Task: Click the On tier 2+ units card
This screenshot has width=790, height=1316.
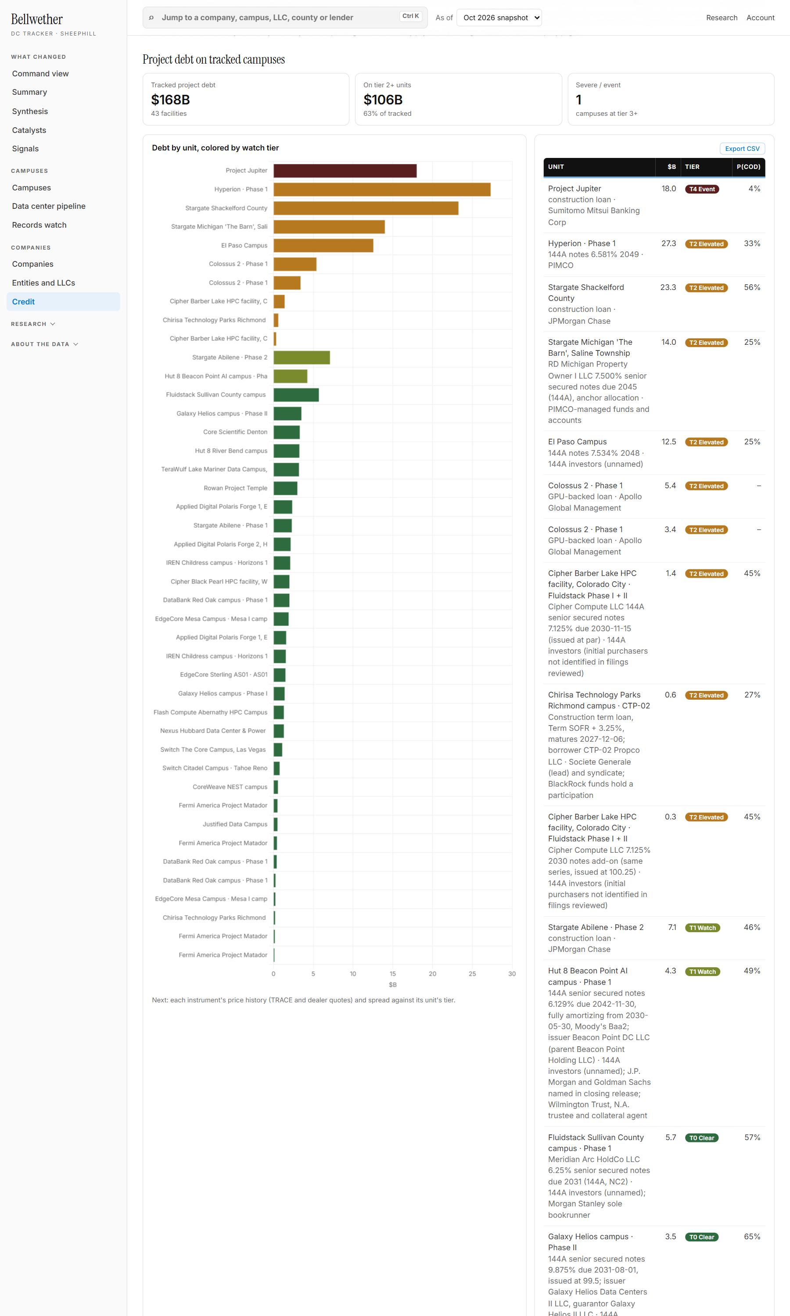Action: (458, 100)
